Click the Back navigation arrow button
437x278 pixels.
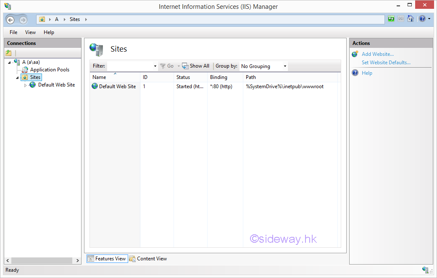coord(11,20)
